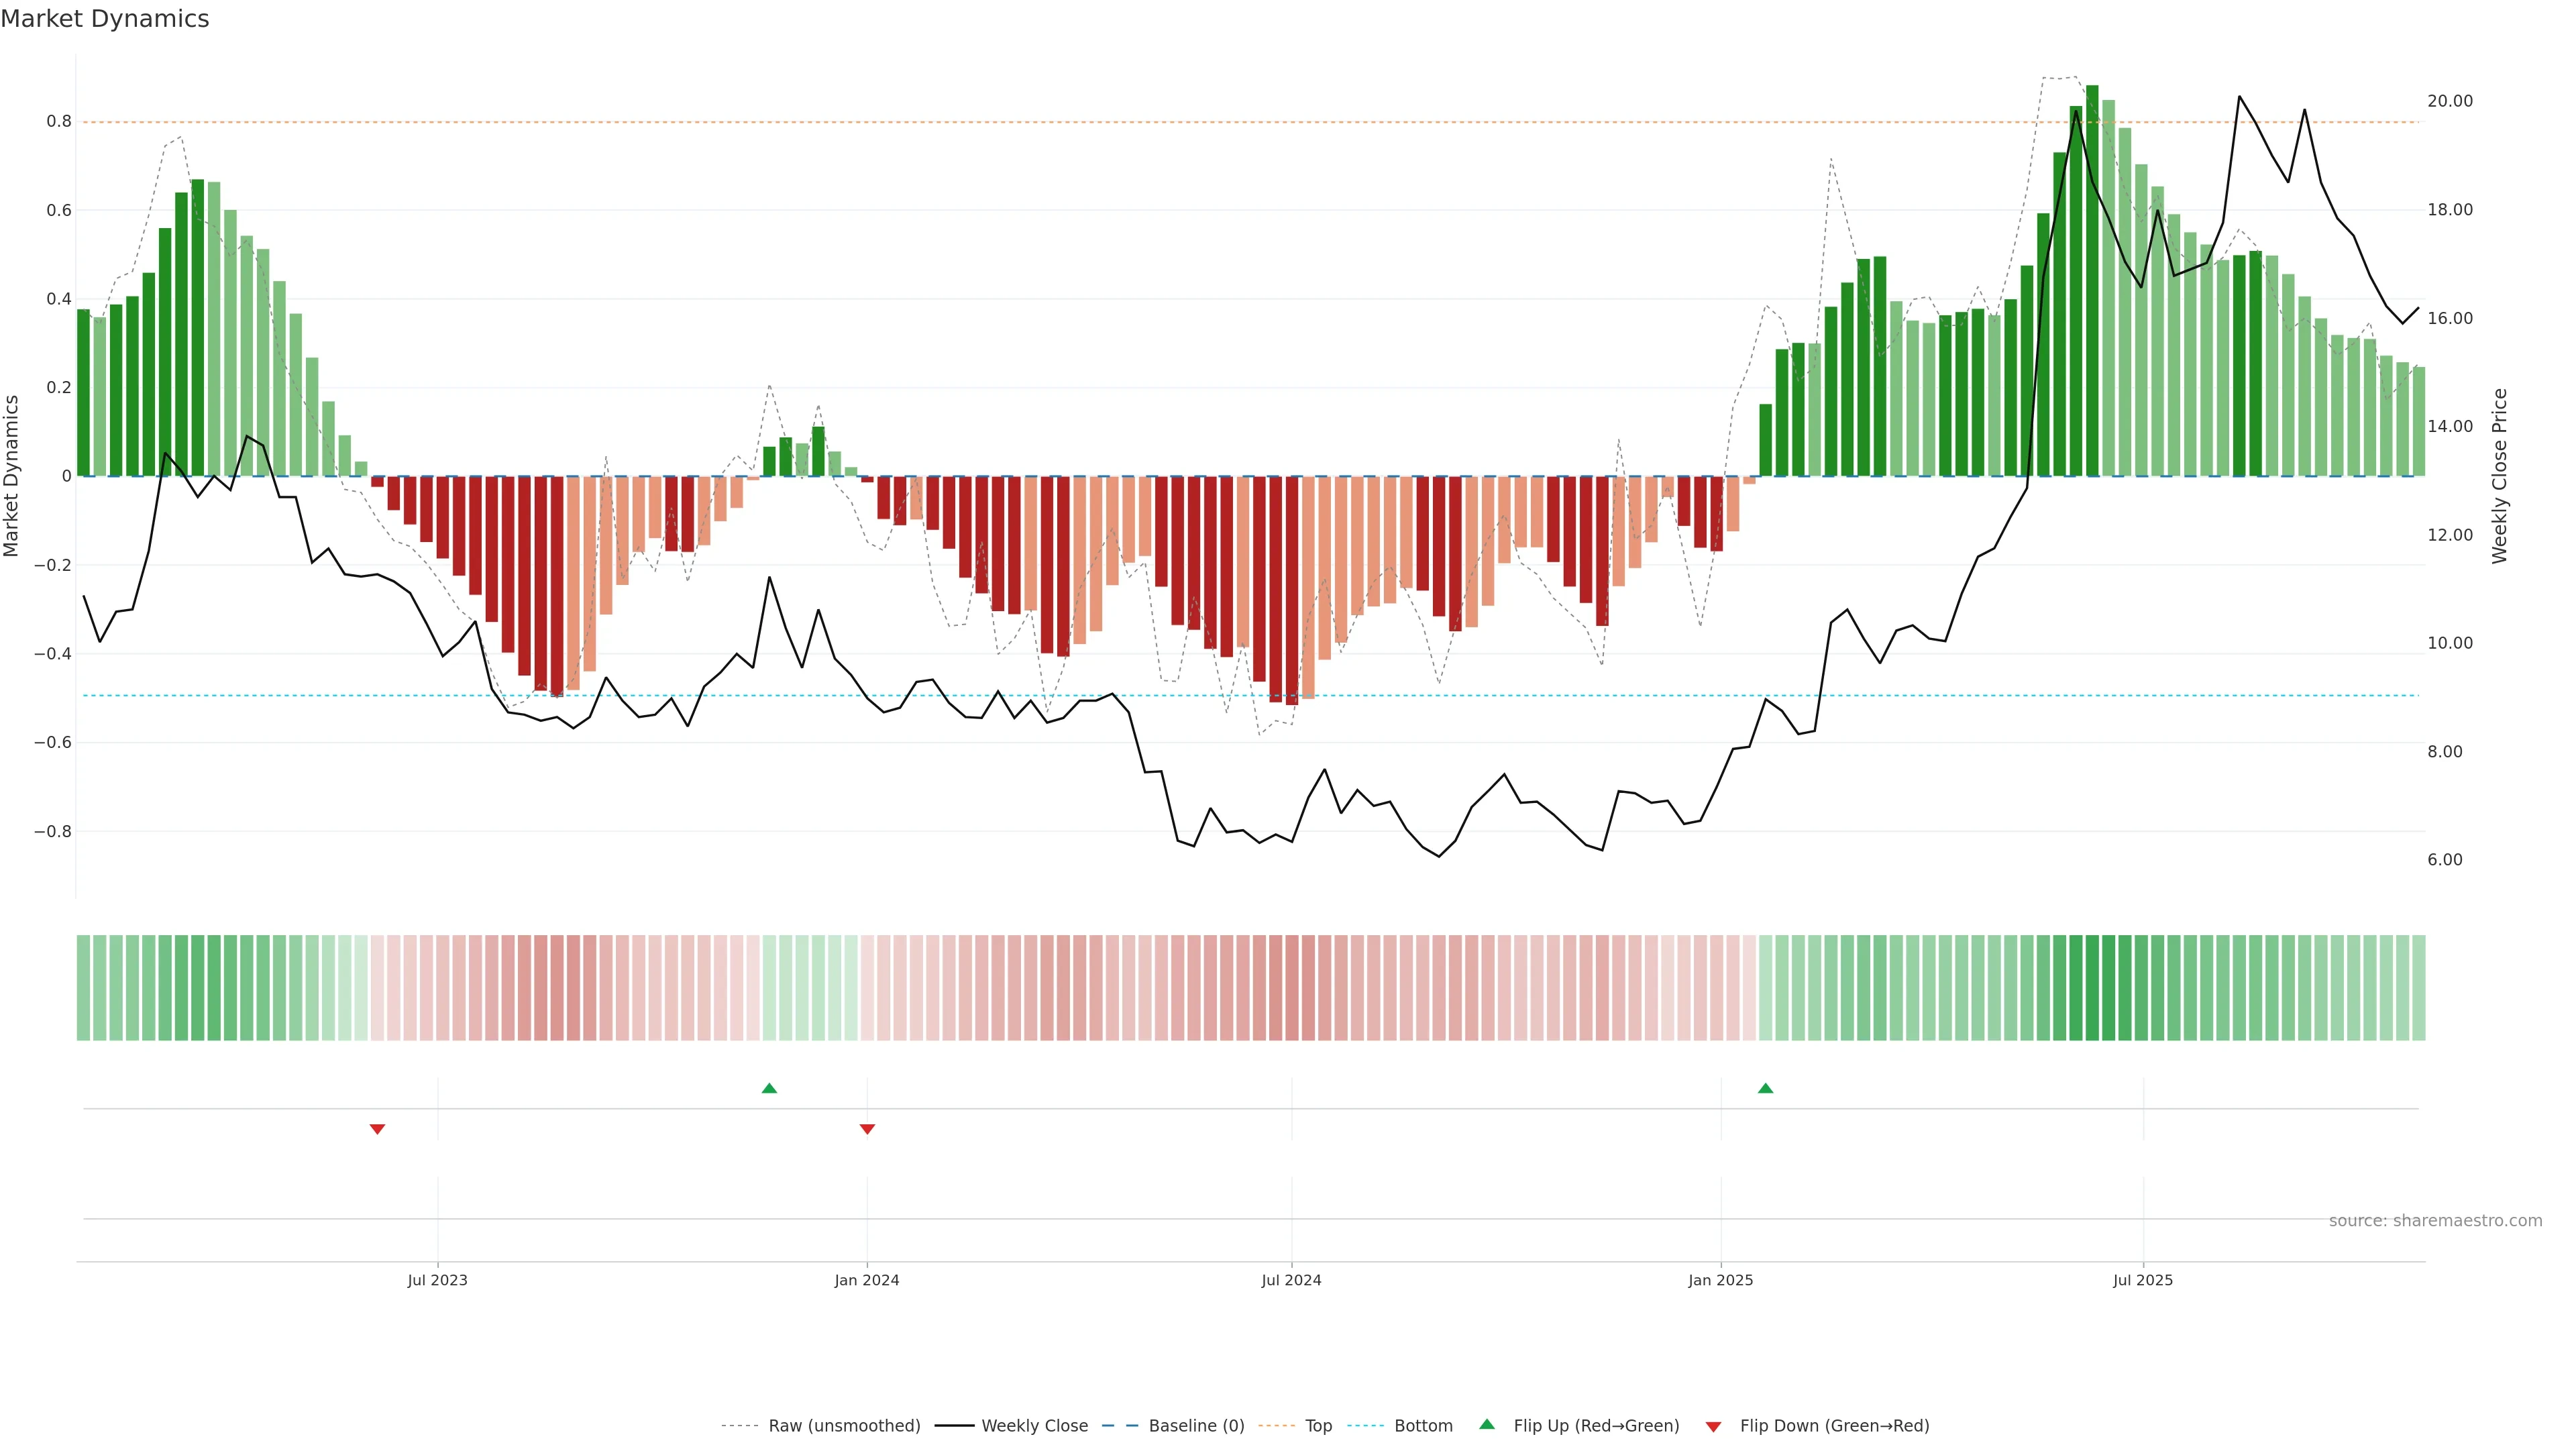Click the Jan 2025 x-axis label
Viewport: 2576px width, 1449px height.
[1720, 1280]
